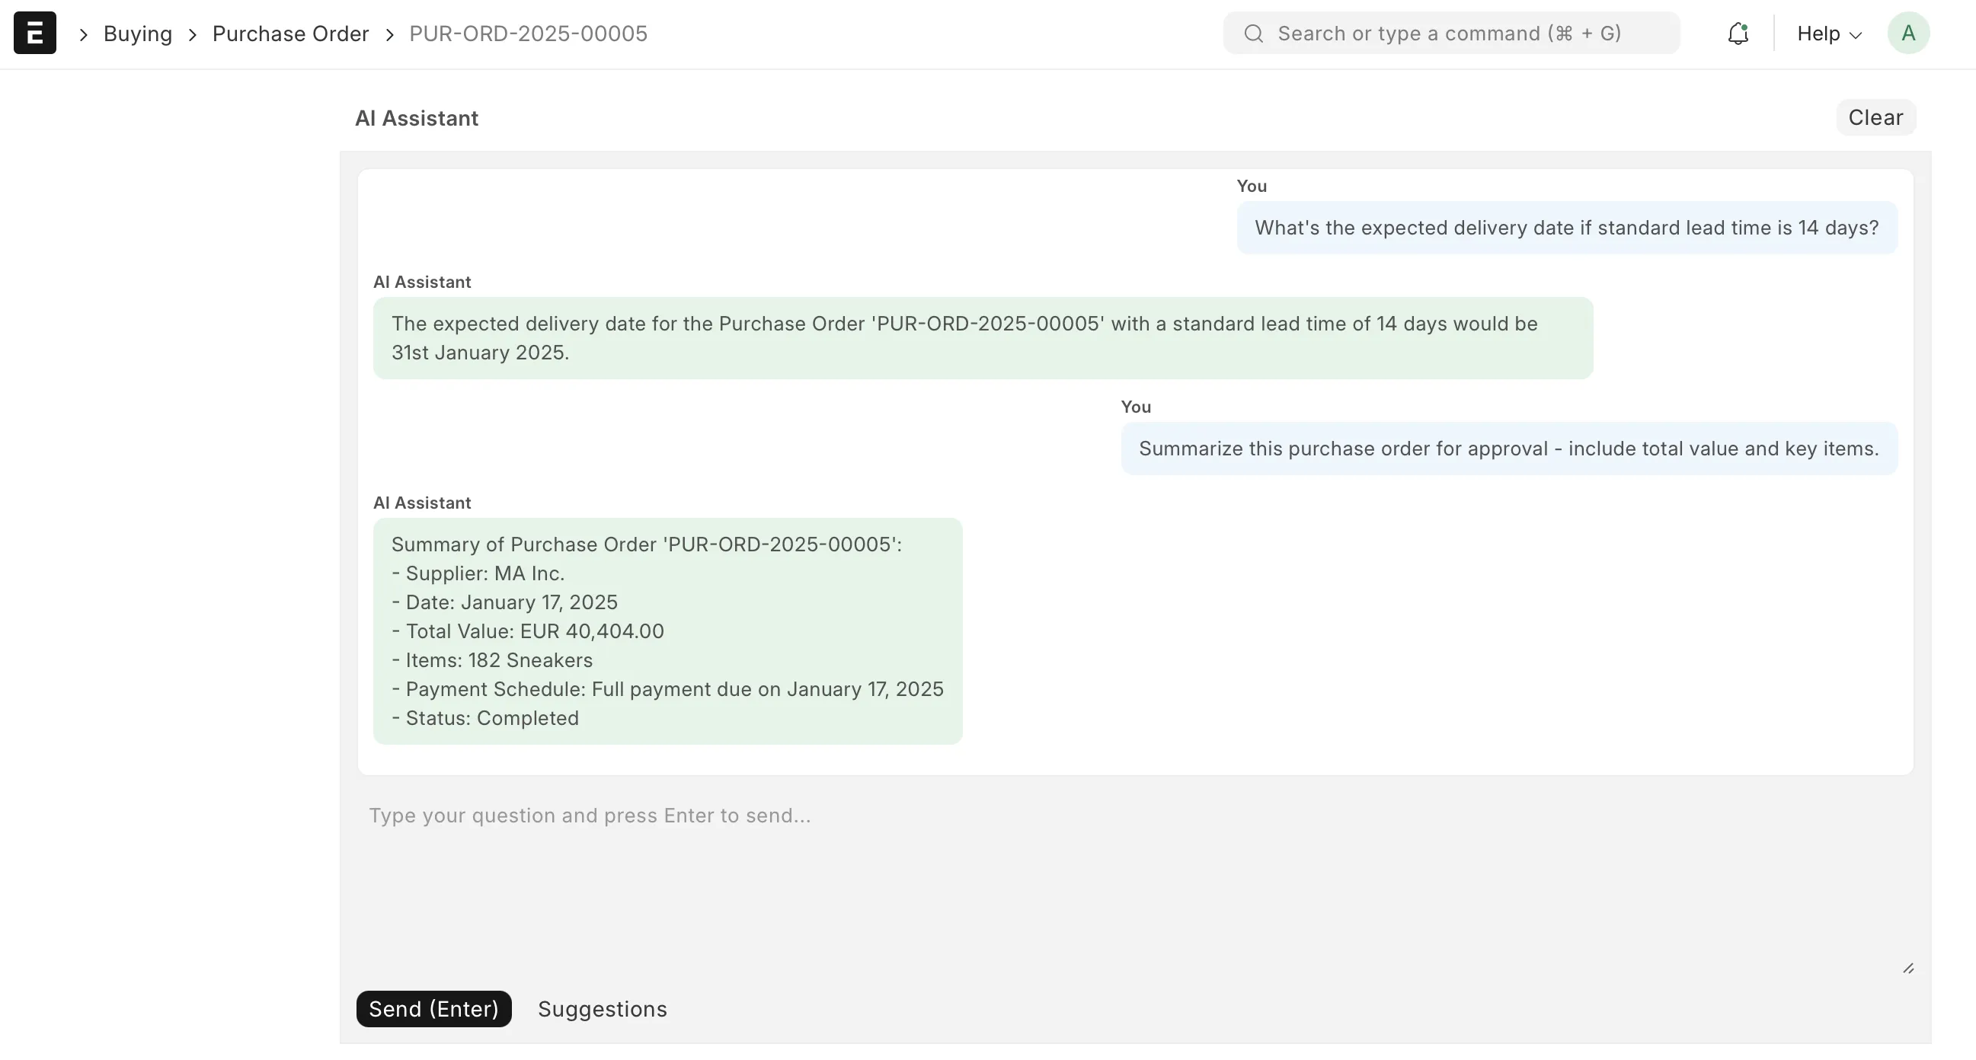Viewport: 1976px width, 1060px height.
Task: Click the search magnifier icon
Action: click(1253, 34)
